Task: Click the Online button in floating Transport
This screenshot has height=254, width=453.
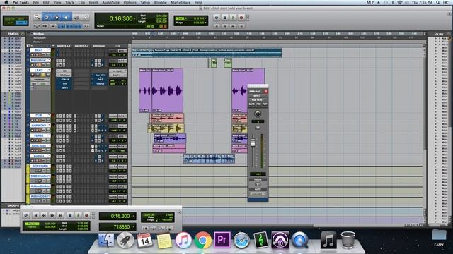Action: point(26,215)
